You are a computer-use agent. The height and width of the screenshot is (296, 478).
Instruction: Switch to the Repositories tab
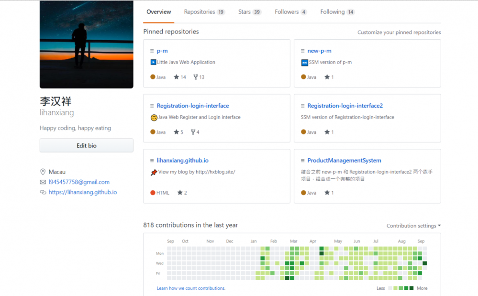tap(204, 12)
